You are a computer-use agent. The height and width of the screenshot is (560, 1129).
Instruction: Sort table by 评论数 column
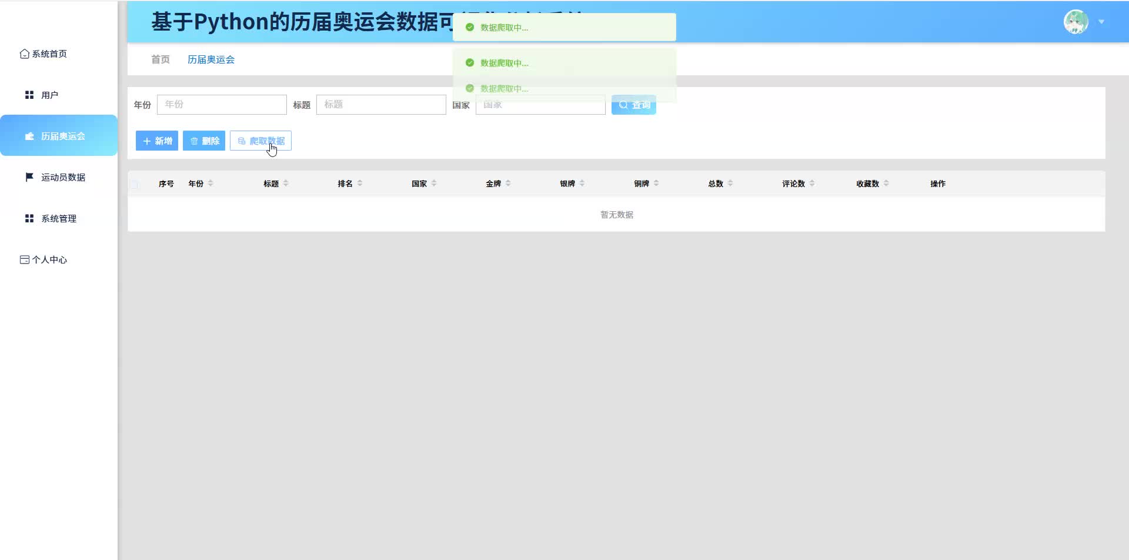pos(812,184)
